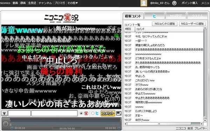Switch to the 最新コメント tab
Image resolution: width=210 pixels, height=131 pixels.
click(133, 16)
